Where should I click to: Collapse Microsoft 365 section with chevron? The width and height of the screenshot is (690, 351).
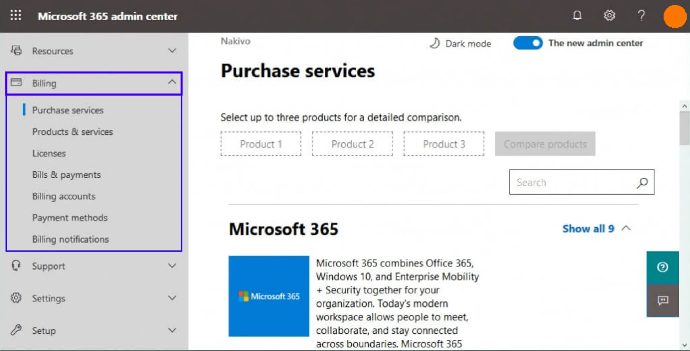click(626, 228)
